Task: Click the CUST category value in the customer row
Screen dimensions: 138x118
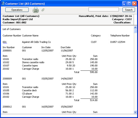Action: click(94, 42)
